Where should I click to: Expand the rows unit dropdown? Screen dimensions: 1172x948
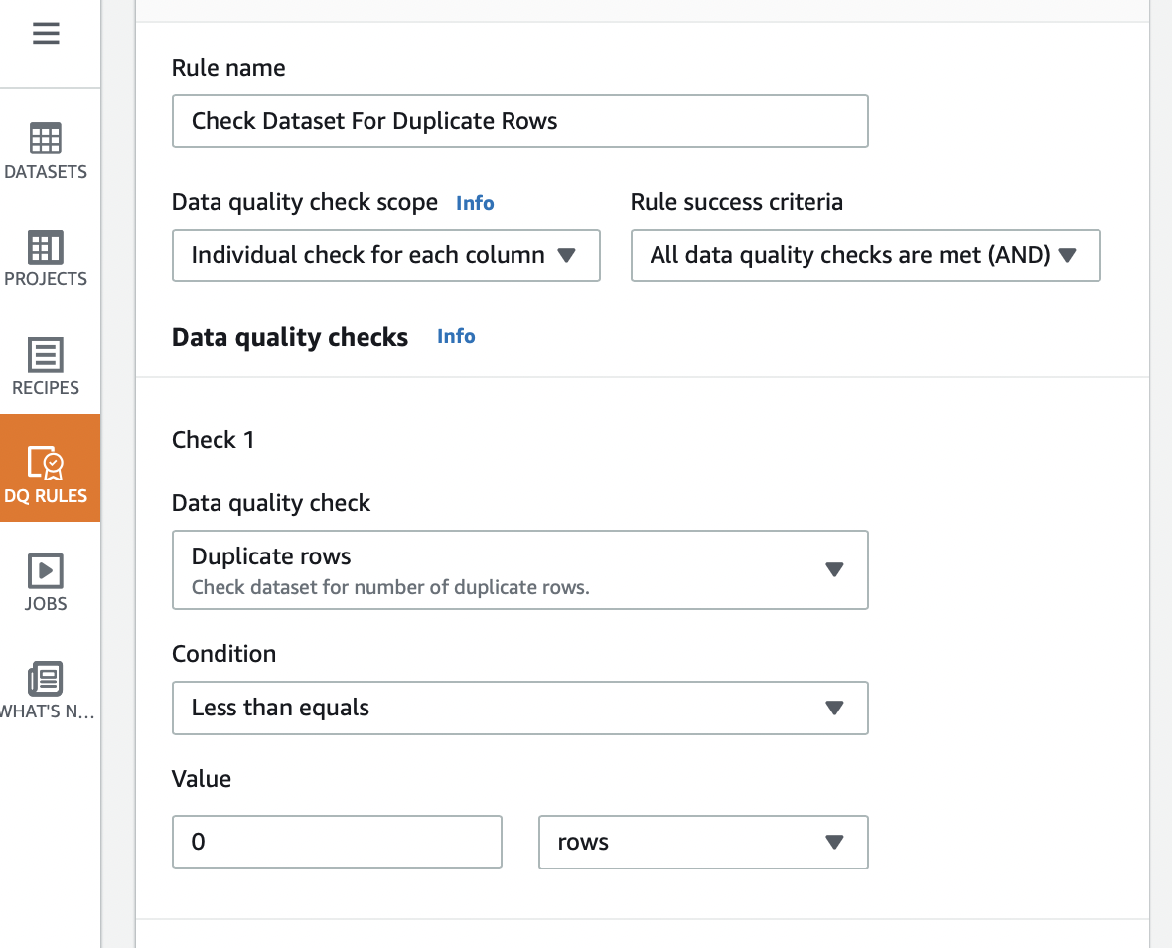pyautogui.click(x=702, y=842)
